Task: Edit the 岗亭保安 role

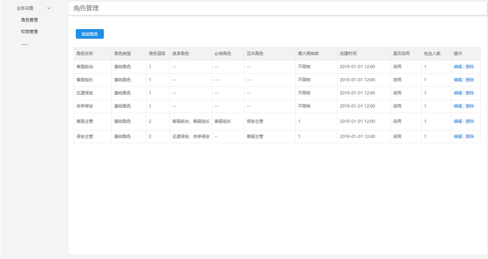Action: tap(458, 106)
